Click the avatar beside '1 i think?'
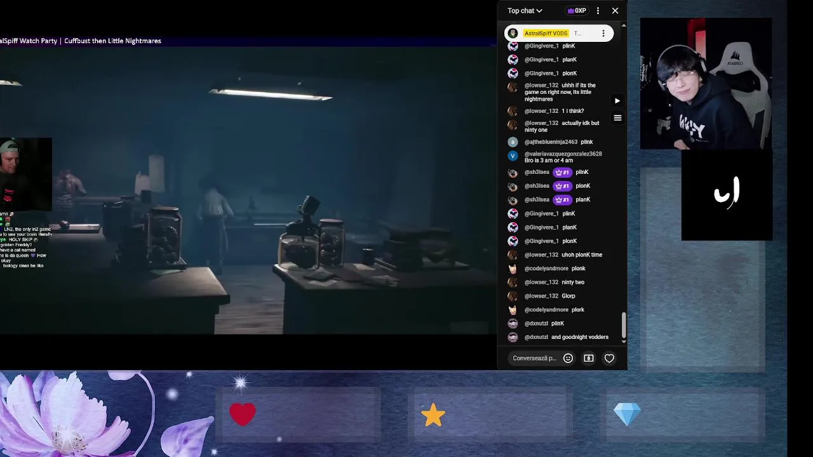 [513, 112]
